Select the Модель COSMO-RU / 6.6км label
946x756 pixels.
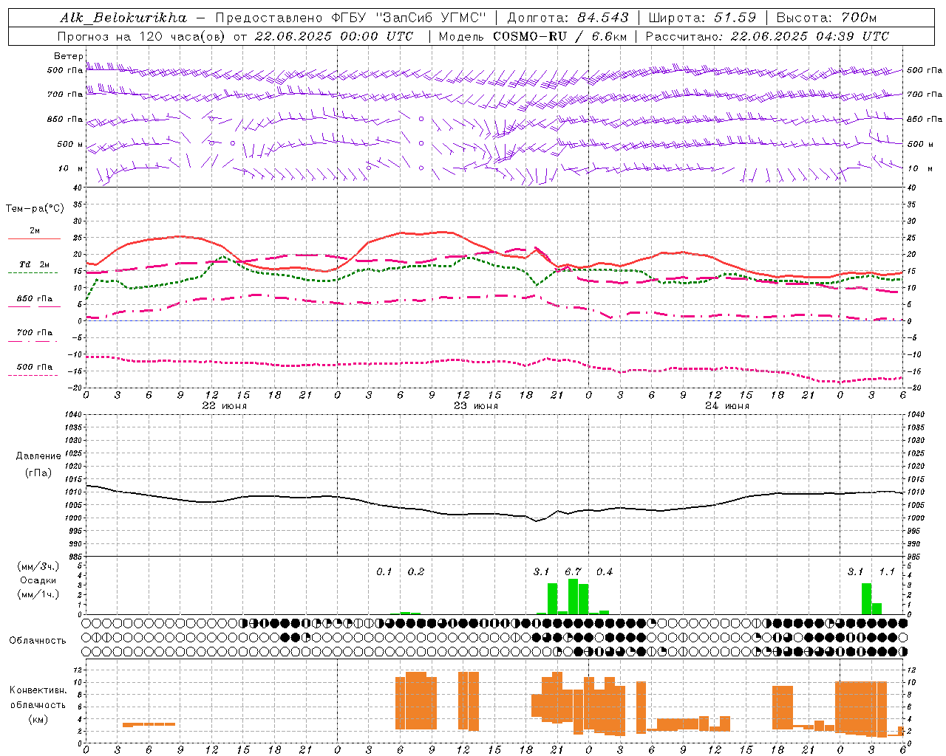click(x=533, y=36)
